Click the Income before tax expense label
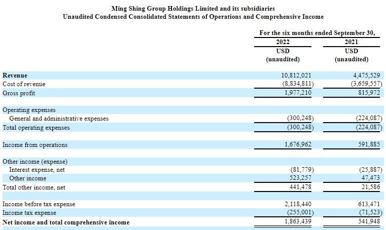Image resolution: width=386 pixels, height=230 pixels. point(39,204)
